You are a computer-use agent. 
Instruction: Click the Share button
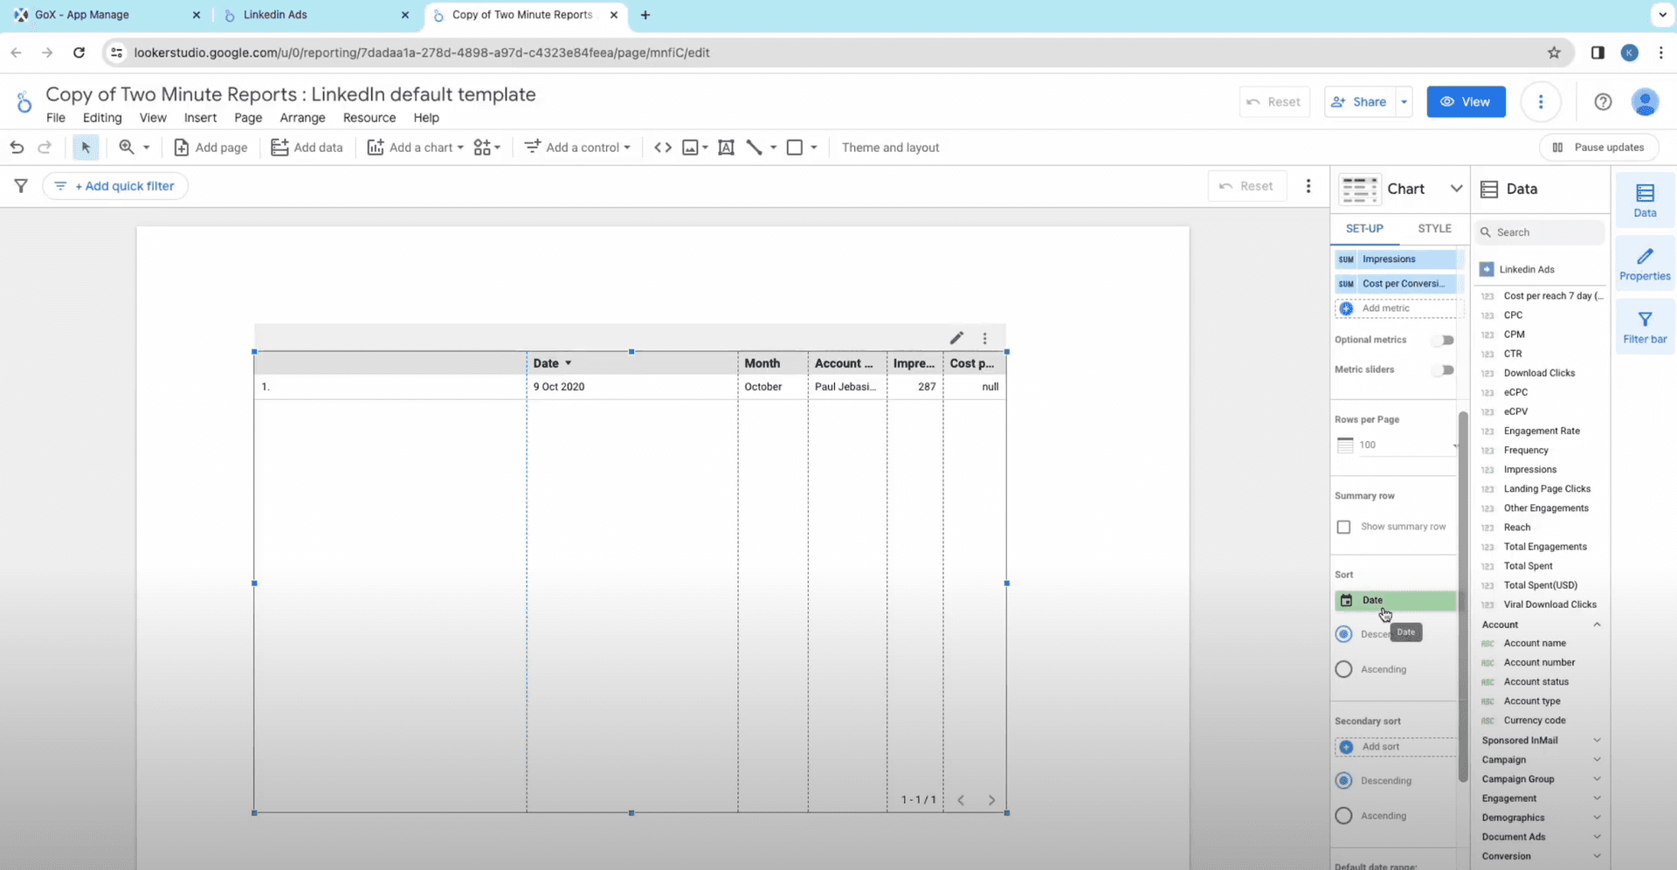[x=1360, y=102]
